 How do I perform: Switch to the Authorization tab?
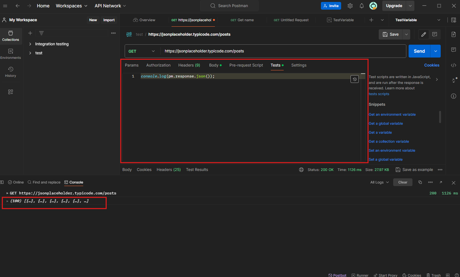158,65
